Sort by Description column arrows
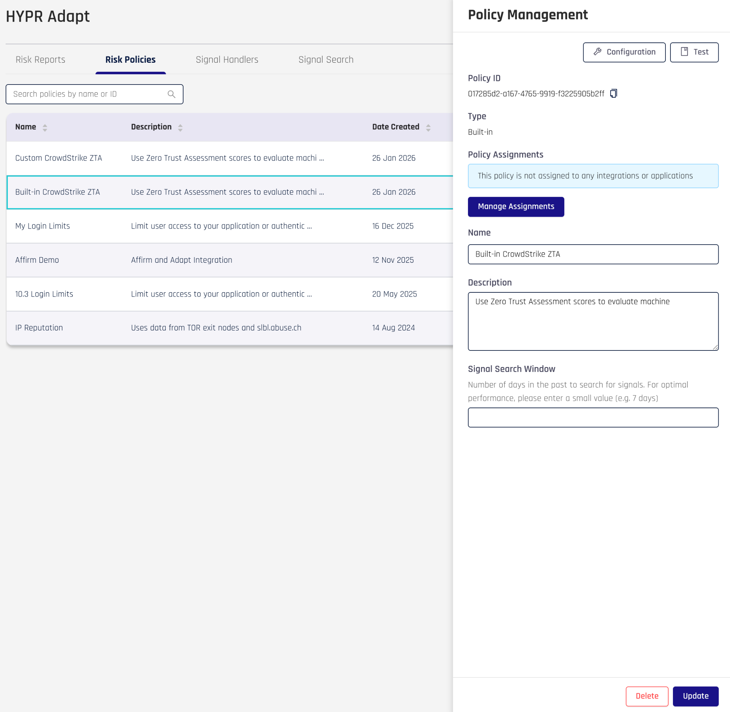730x712 pixels. pyautogui.click(x=180, y=128)
